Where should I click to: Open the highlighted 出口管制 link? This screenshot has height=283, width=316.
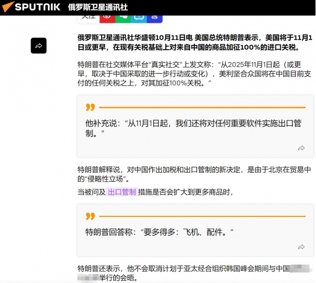coord(122,192)
